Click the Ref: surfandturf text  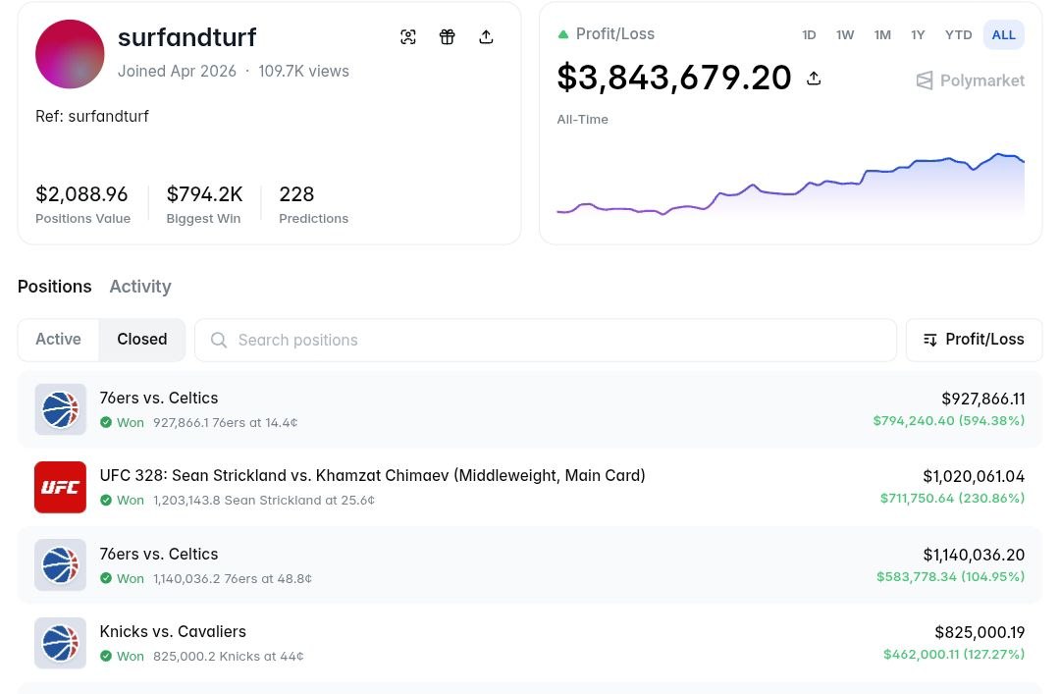tap(92, 117)
